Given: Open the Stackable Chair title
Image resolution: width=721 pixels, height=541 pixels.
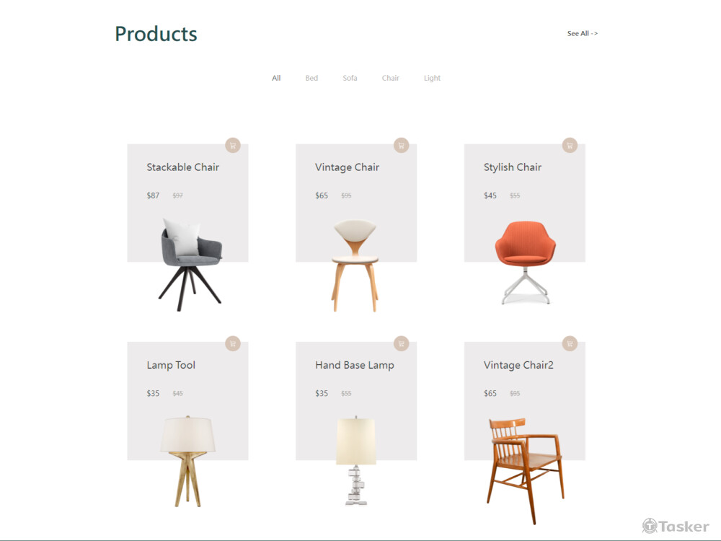Looking at the screenshot, I should [x=182, y=167].
